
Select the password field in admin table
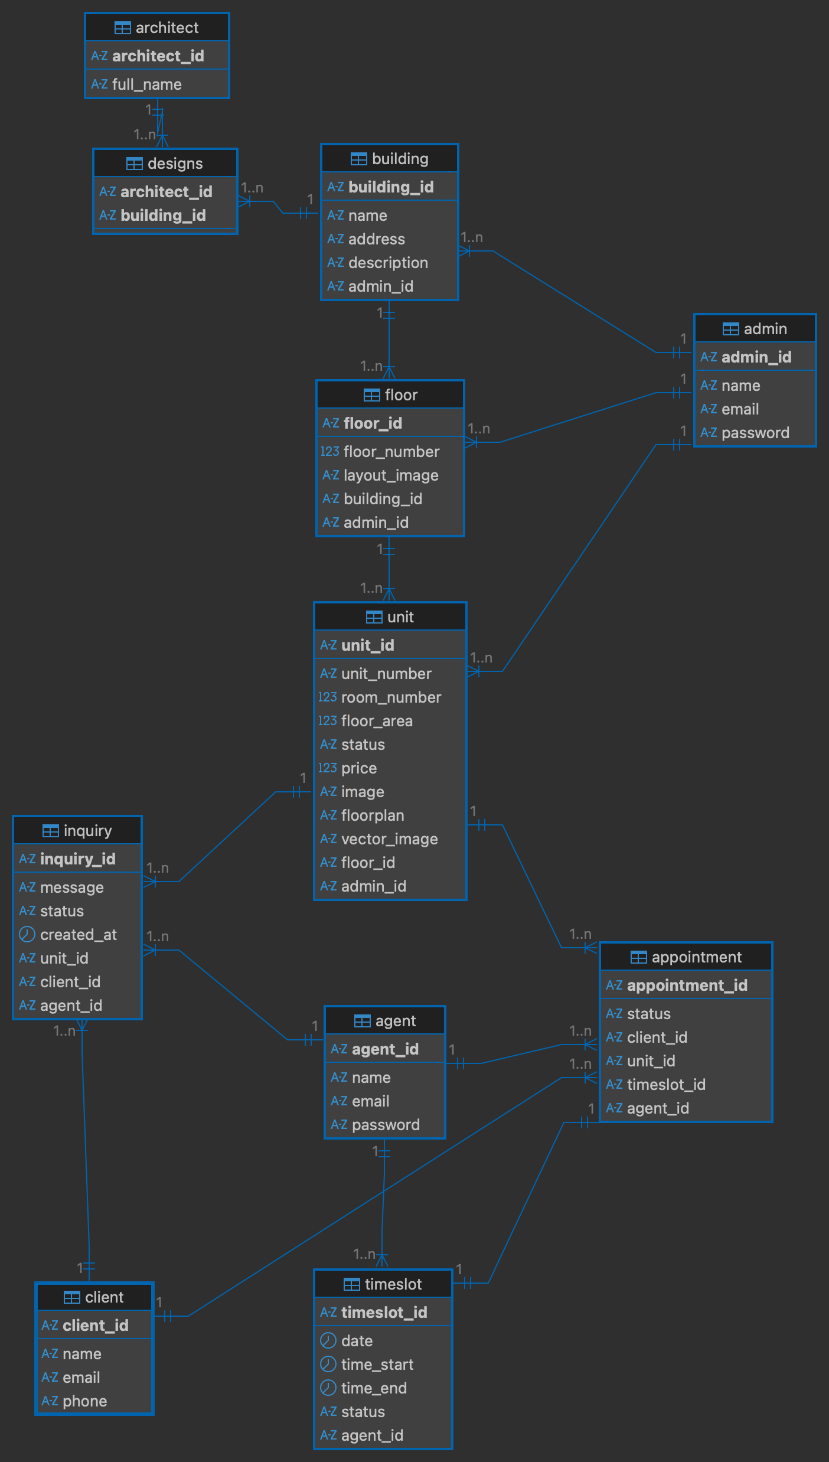pos(755,433)
